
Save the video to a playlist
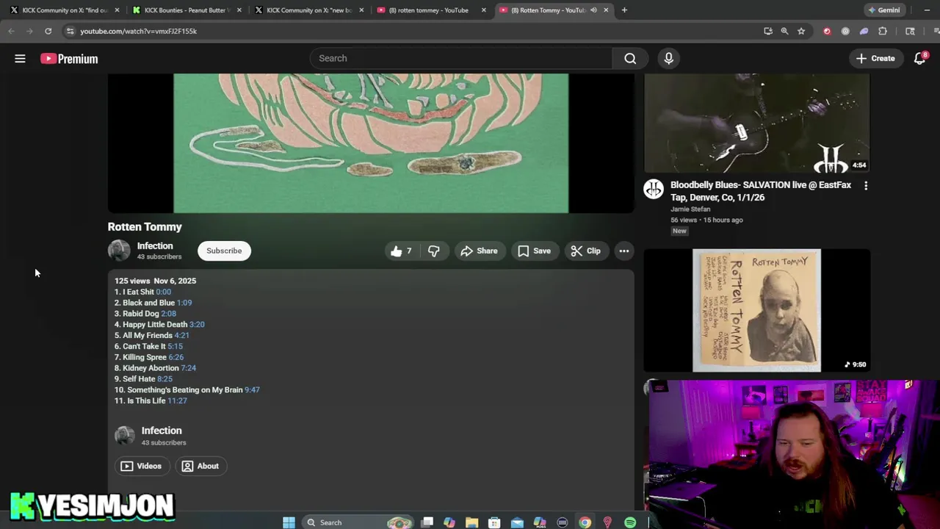pos(534,251)
